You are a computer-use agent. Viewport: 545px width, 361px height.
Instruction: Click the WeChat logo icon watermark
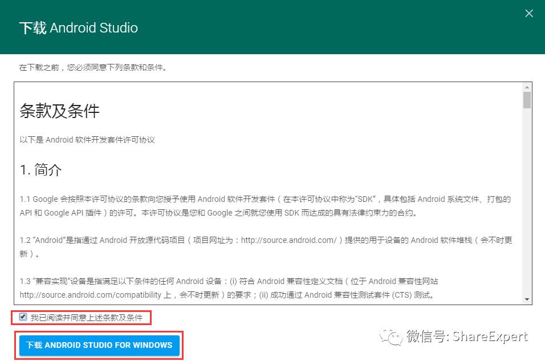pos(391,336)
